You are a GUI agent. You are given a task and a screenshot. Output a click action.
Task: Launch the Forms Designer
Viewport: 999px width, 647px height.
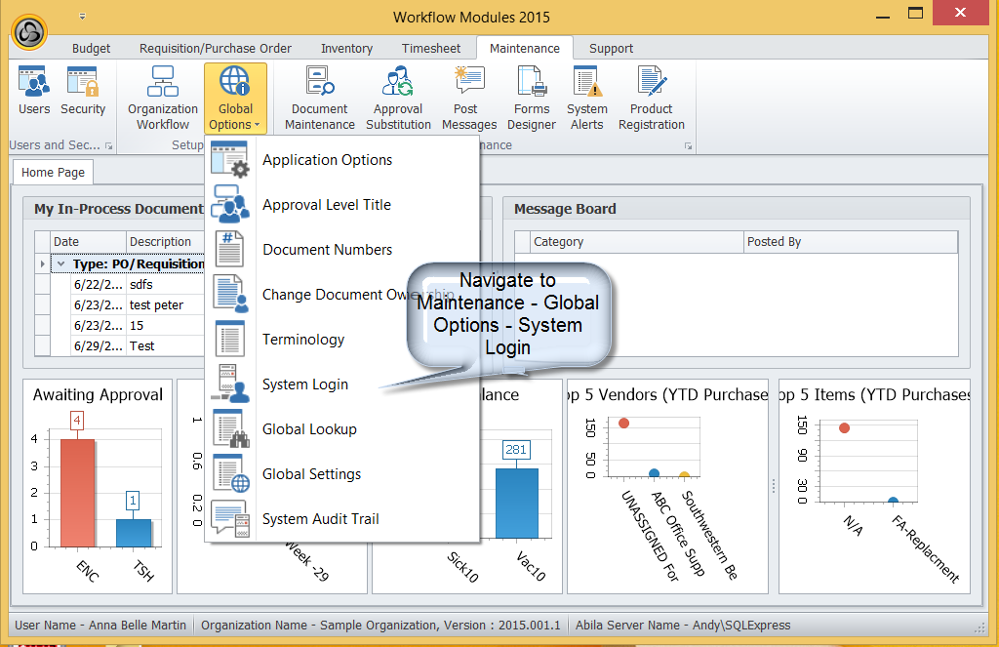click(532, 98)
